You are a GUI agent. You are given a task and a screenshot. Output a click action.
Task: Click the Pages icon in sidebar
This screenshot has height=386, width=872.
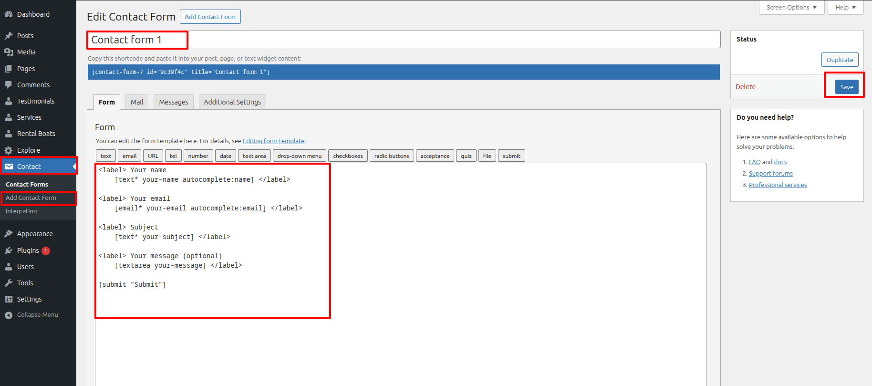pos(9,69)
